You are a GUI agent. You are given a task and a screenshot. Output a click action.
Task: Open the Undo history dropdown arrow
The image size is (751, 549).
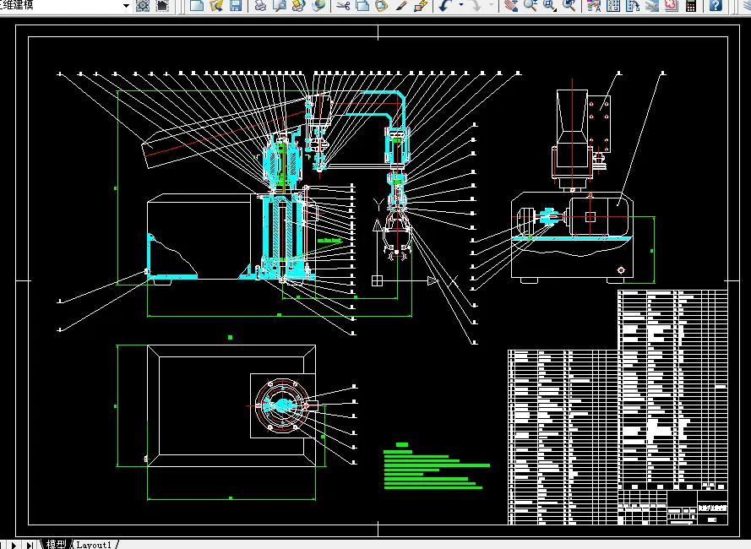coord(461,6)
